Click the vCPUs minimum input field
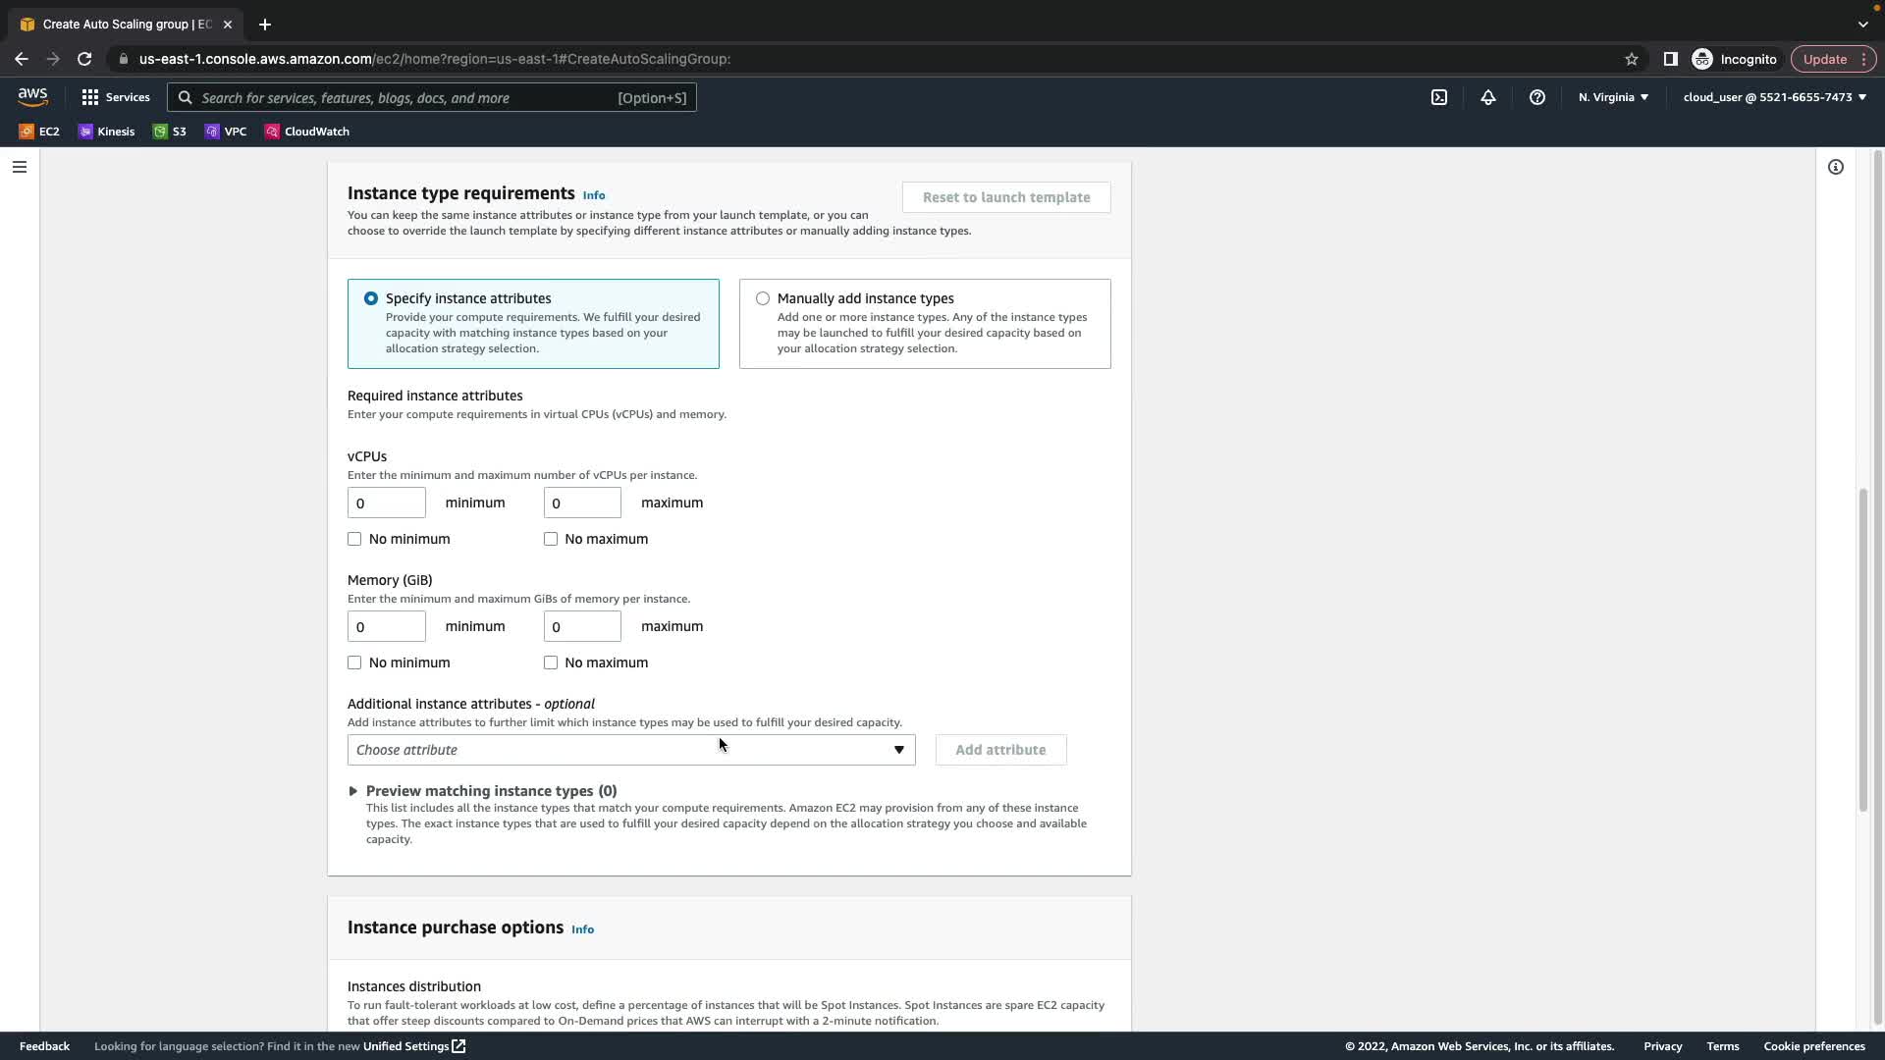 (386, 503)
